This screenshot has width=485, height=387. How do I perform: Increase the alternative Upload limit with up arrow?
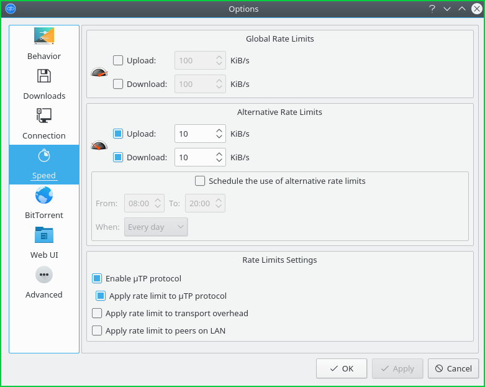coord(219,130)
